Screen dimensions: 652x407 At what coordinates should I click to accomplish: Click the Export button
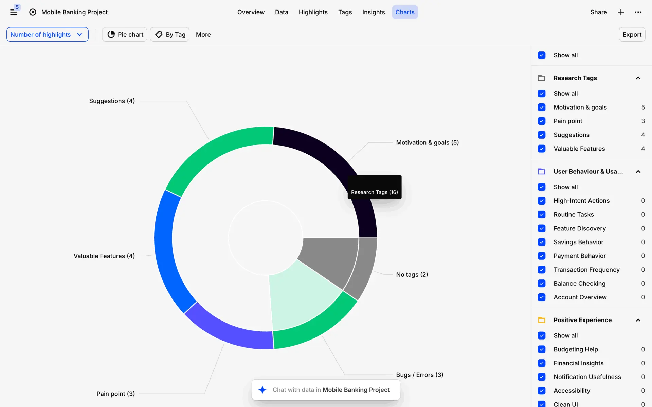click(632, 35)
